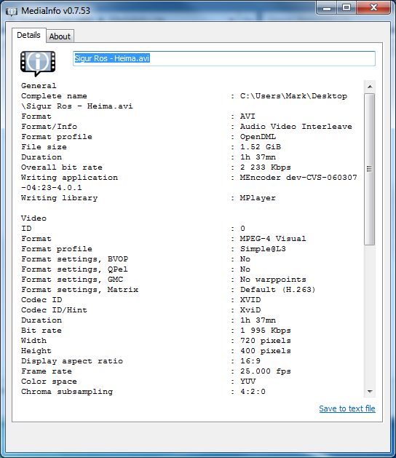Click the vertical scrollbar thumb

[369, 169]
